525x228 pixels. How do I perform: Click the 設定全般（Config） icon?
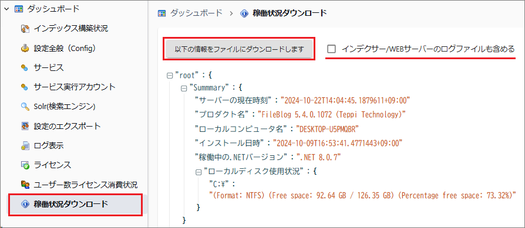25,49
